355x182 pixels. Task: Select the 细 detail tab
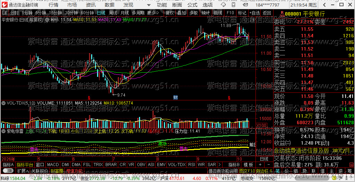(295, 171)
